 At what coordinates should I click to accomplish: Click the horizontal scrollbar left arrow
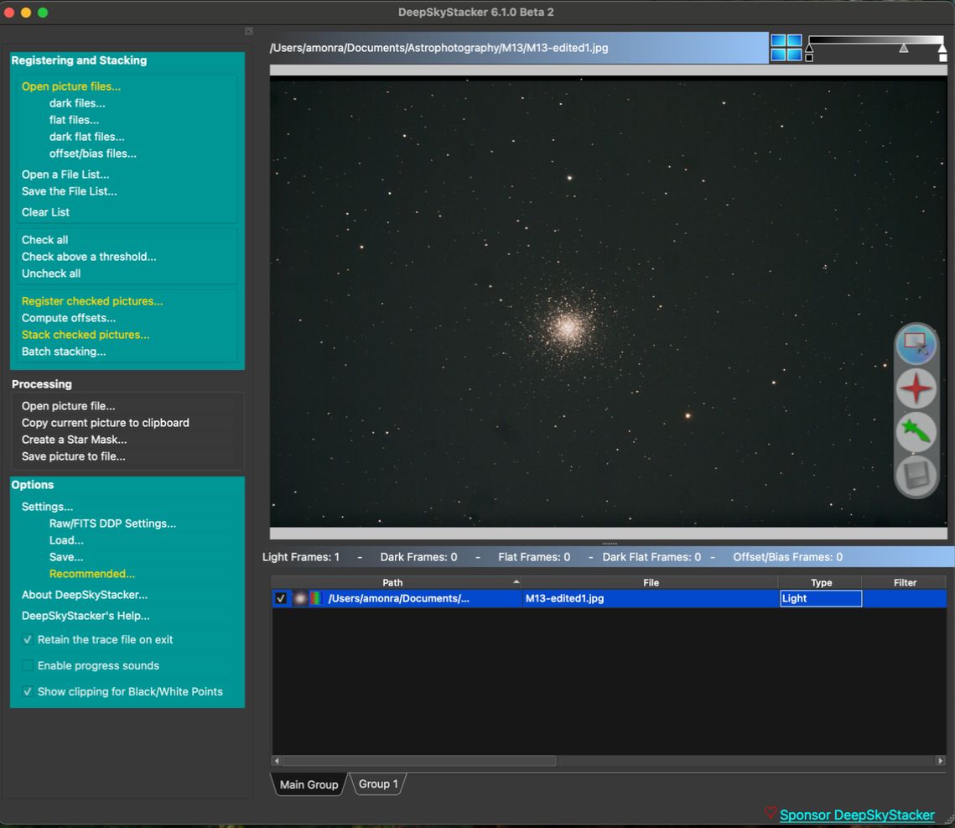click(278, 760)
